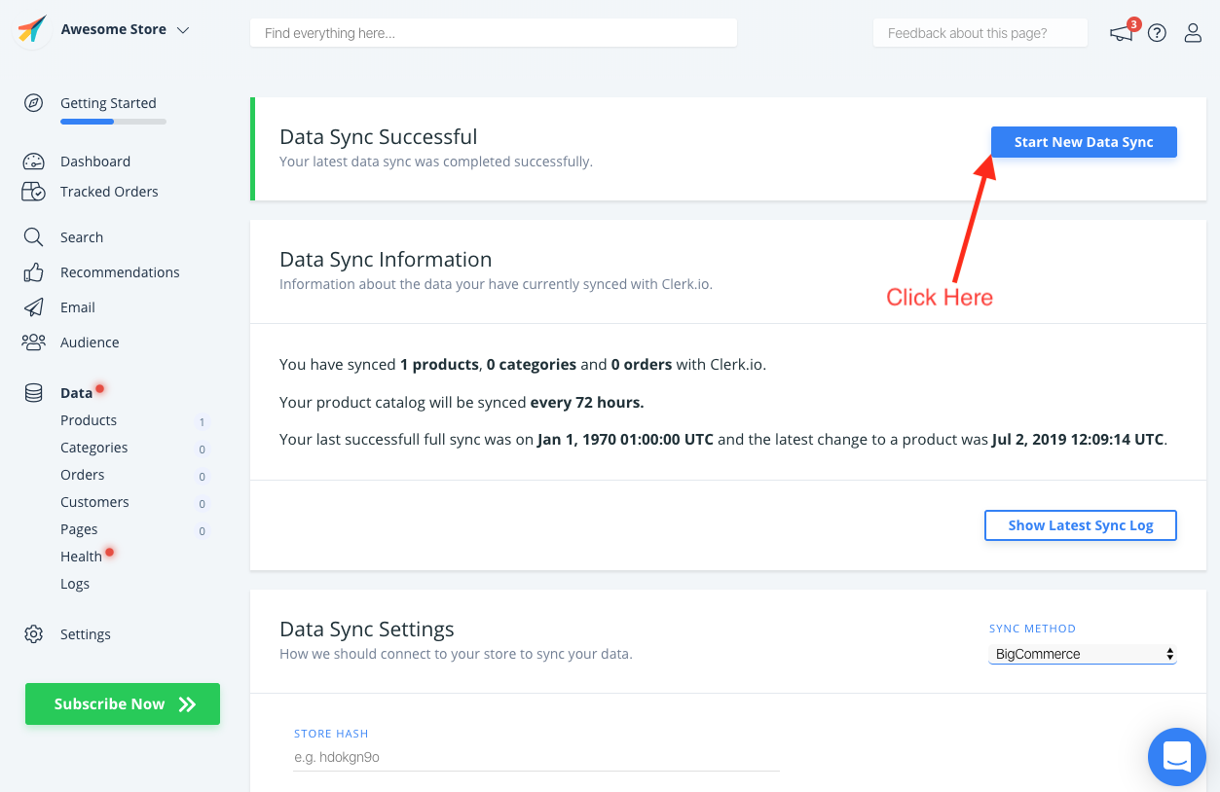Collapse the Data section in sidebar
Image resolution: width=1220 pixels, height=792 pixels.
(76, 393)
